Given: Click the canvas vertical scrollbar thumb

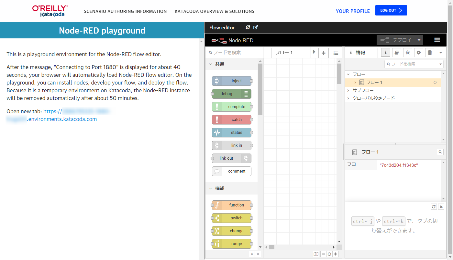Looking at the screenshot, I should tap(339, 74).
